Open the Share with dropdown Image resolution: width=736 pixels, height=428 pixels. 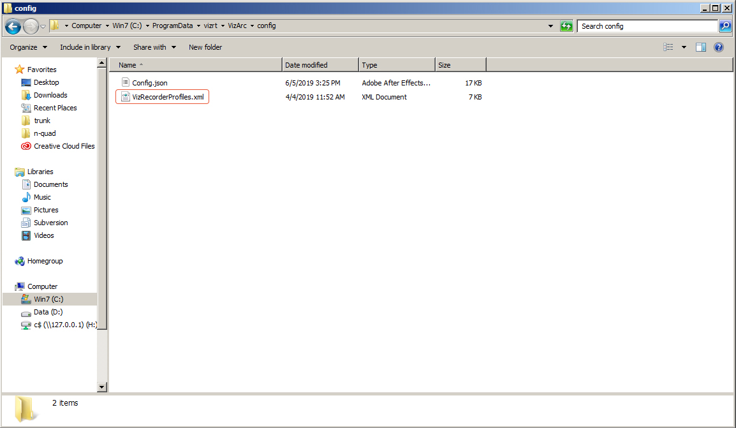154,47
